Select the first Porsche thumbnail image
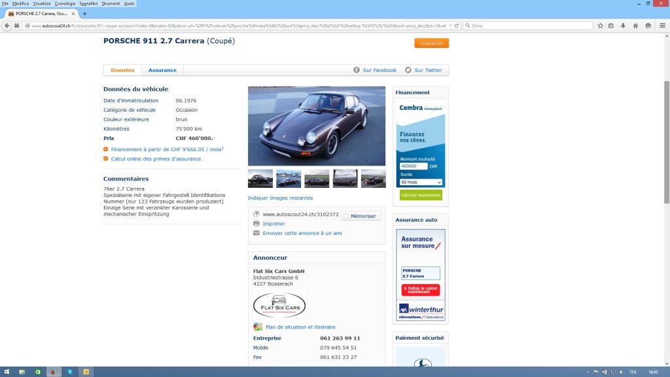This screenshot has height=377, width=670. click(x=260, y=179)
